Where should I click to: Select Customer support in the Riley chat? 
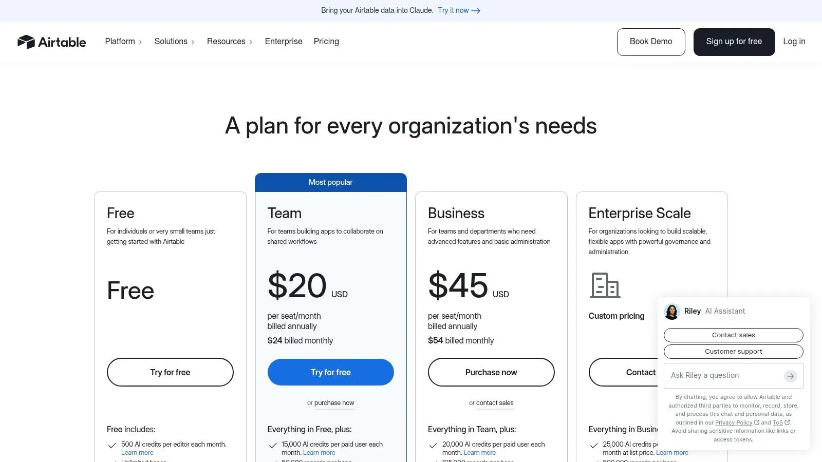734,352
